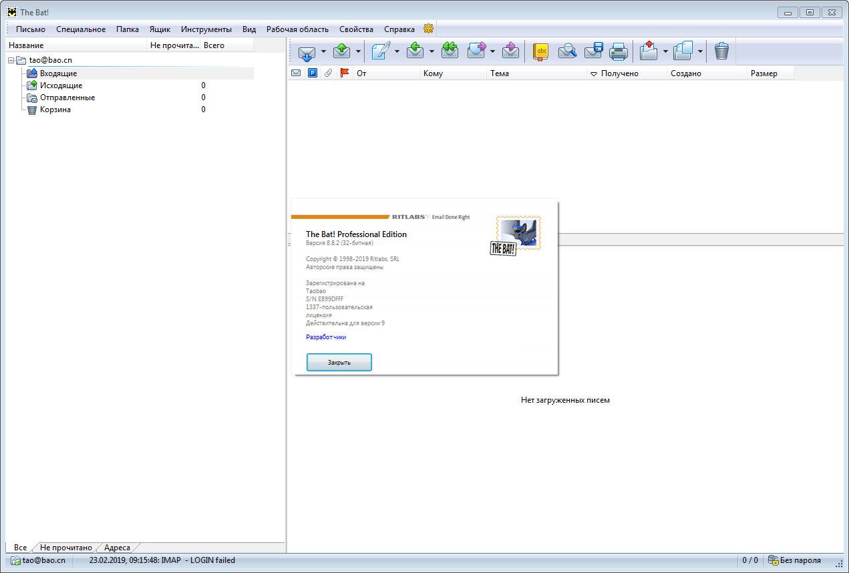
Task: Click the Send queued mail icon
Action: 341,51
